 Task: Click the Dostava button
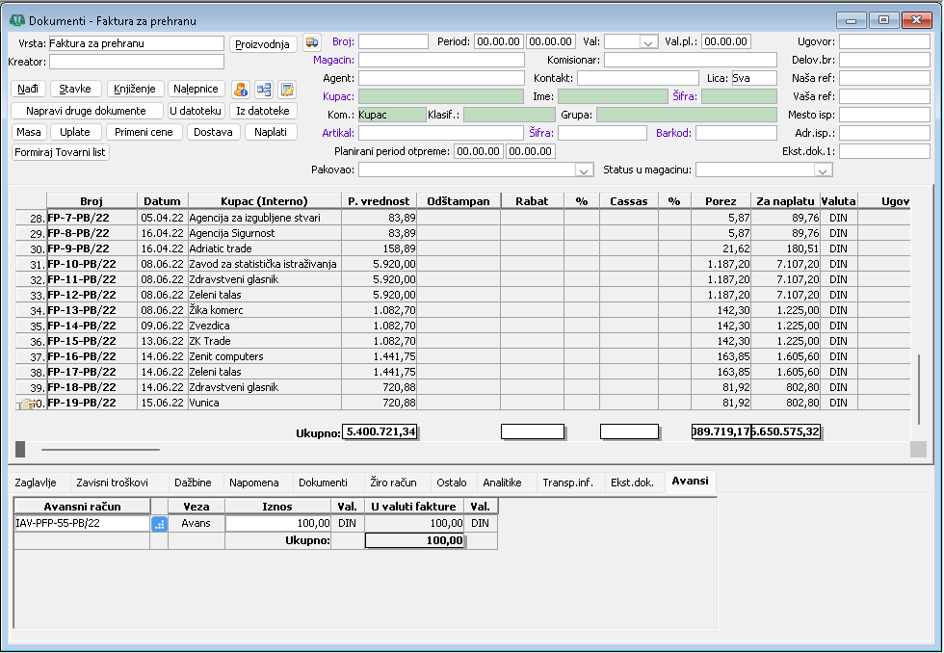coord(213,132)
